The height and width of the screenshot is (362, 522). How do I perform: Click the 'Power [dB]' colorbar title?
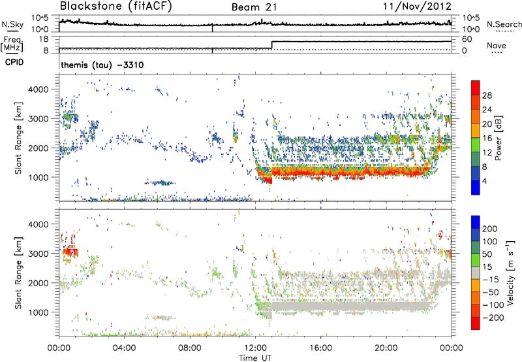pyautogui.click(x=498, y=138)
